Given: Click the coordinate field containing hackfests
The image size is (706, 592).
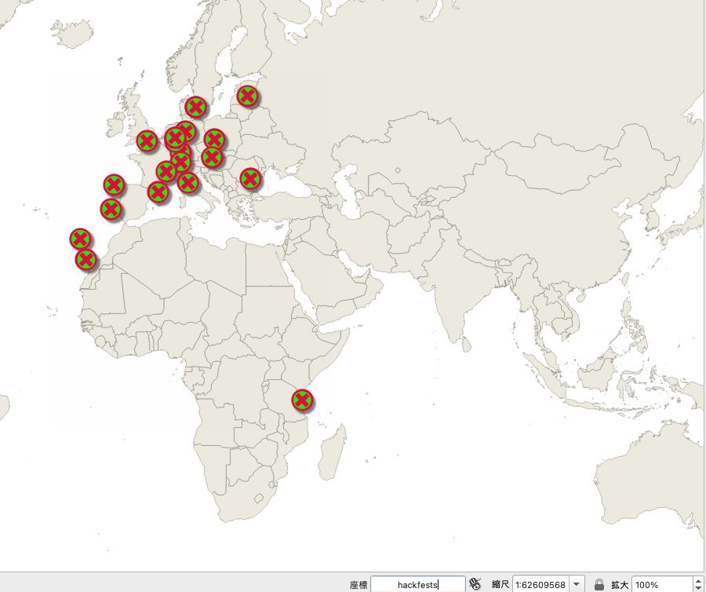Looking at the screenshot, I should tap(417, 584).
